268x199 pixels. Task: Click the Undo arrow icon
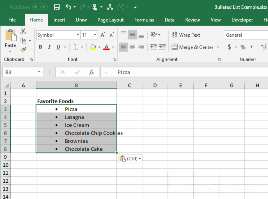pyautogui.click(x=68, y=7)
